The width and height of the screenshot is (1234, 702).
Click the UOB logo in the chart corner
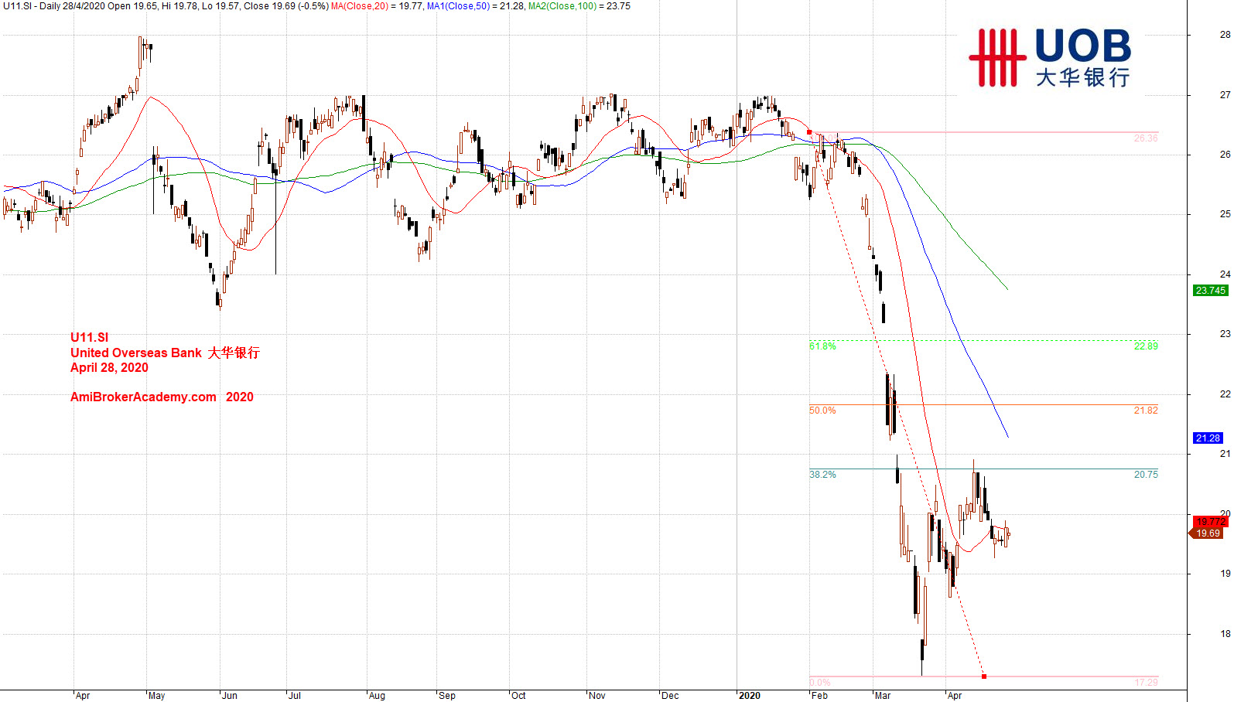pyautogui.click(x=1050, y=58)
